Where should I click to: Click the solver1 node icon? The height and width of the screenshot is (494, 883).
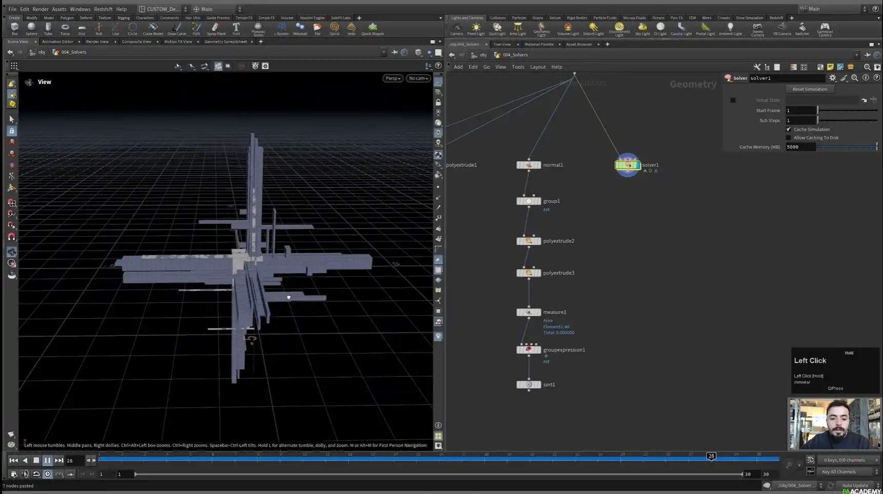point(627,165)
